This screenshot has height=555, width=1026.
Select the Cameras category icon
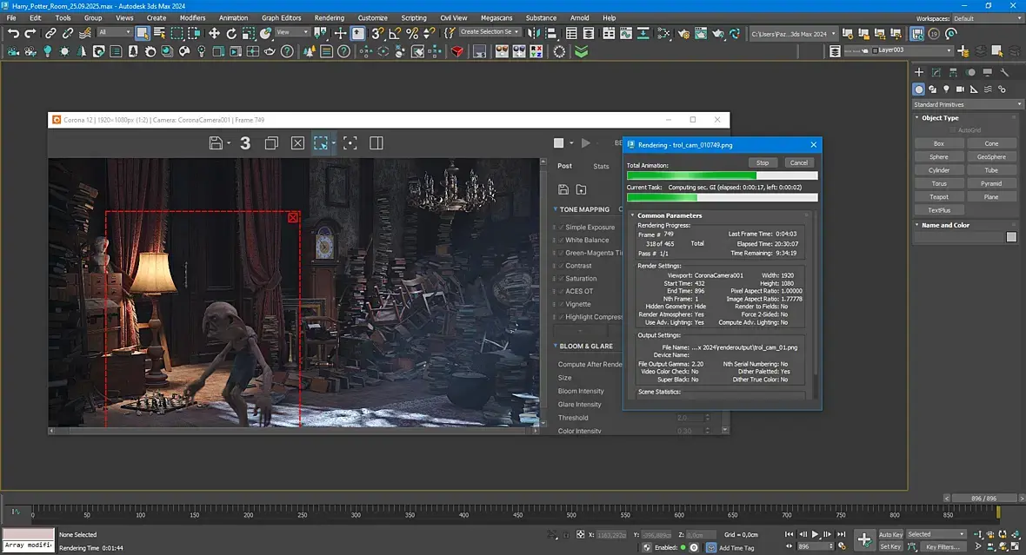[960, 89]
